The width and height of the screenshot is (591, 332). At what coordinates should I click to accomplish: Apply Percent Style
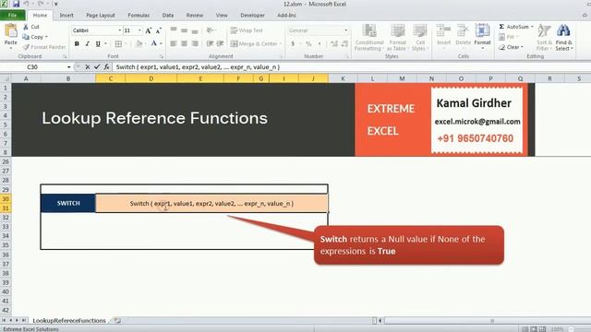308,43
